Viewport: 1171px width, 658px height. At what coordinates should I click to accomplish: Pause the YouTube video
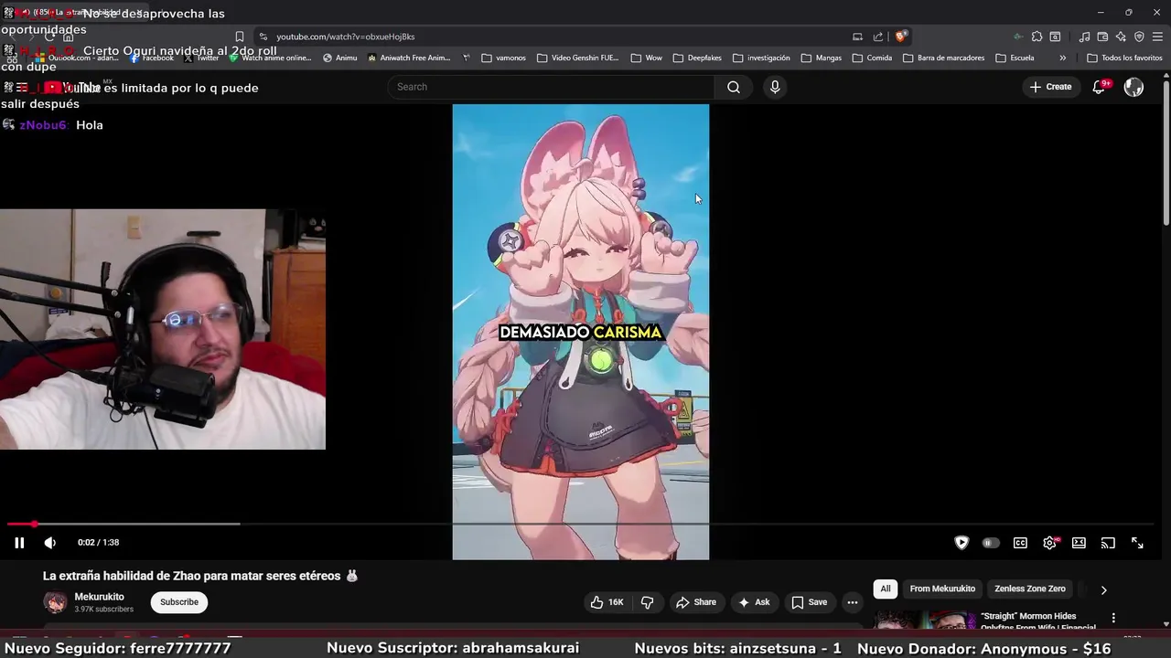click(x=19, y=543)
